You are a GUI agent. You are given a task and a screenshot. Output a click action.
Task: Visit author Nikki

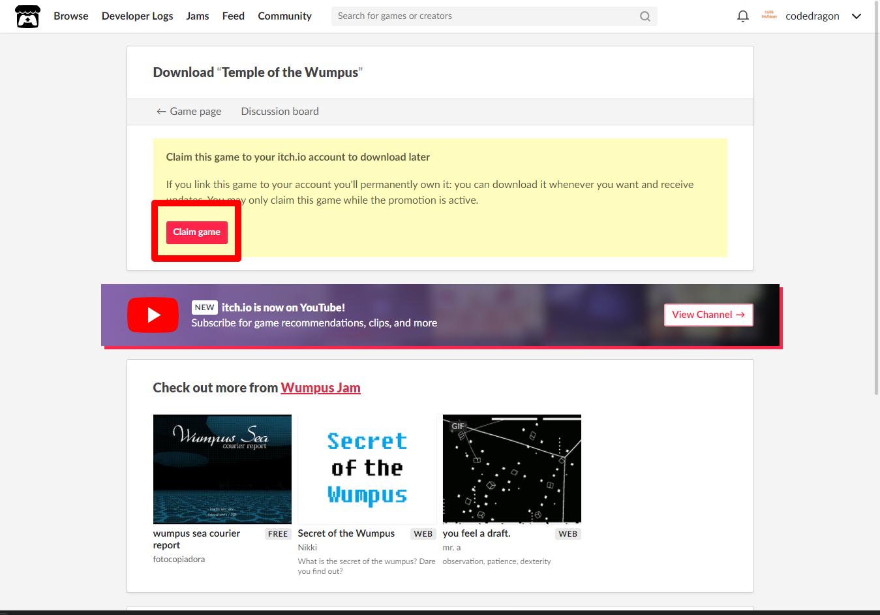(x=307, y=548)
